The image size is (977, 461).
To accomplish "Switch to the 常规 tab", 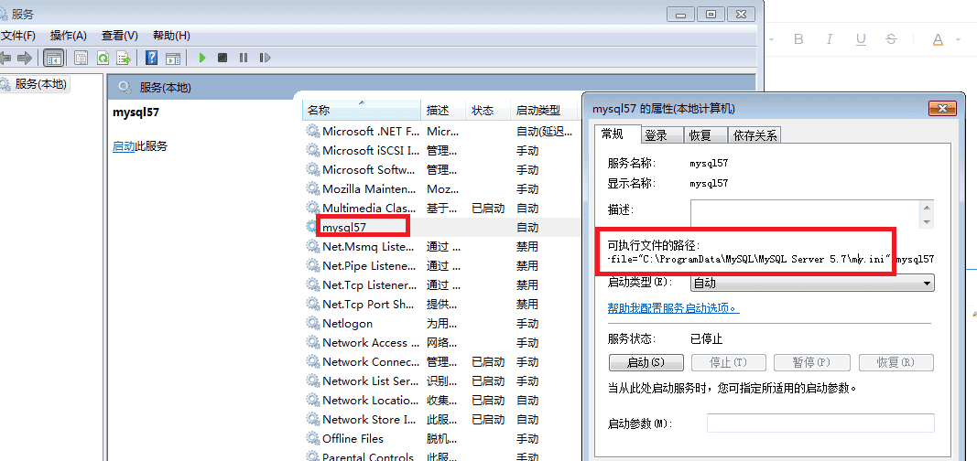I will (x=618, y=134).
